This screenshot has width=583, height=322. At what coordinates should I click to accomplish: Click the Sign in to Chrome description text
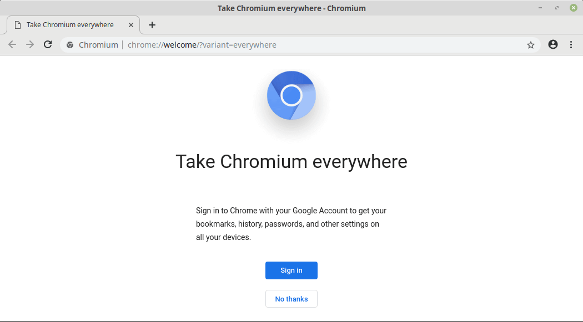pos(291,224)
